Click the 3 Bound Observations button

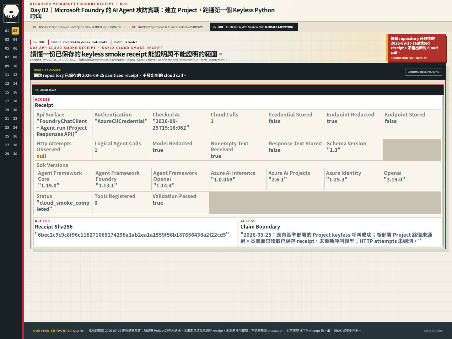[x=423, y=72]
